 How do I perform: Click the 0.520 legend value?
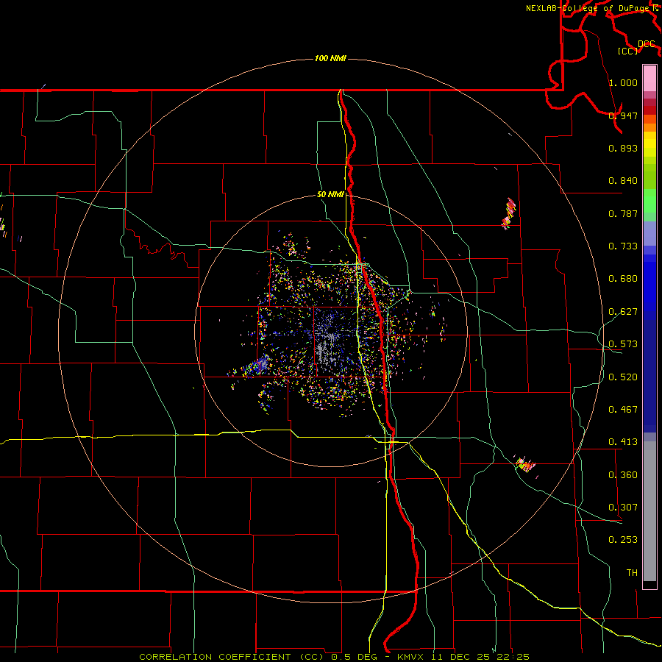click(x=623, y=377)
